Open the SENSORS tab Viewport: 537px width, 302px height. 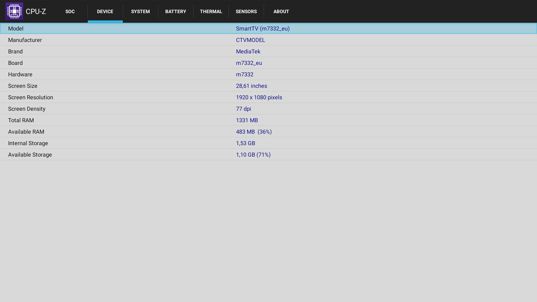click(x=246, y=11)
